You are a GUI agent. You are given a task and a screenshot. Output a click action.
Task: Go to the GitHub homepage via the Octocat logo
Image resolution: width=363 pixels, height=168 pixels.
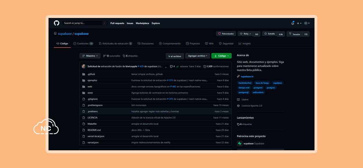(x=56, y=23)
